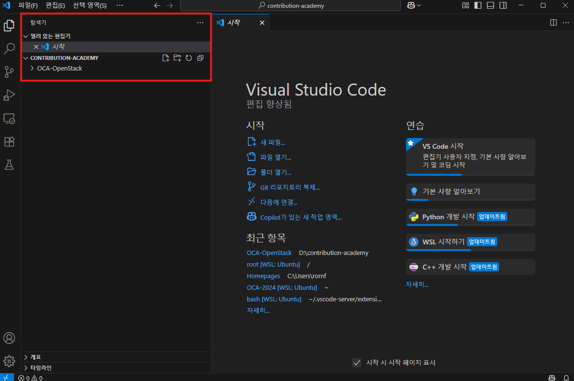Click 자세히... under 연습 walkthroughs
Screen dimensions: 574x381
[x=417, y=284]
